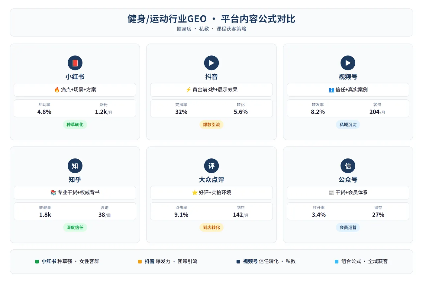Click the 27% value under 留存
Screen dimensions: 423x281
[x=378, y=215]
